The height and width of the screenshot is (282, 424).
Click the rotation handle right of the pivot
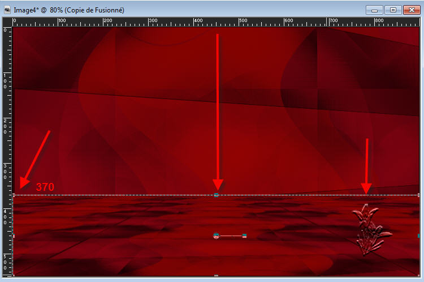pyautogui.click(x=244, y=236)
